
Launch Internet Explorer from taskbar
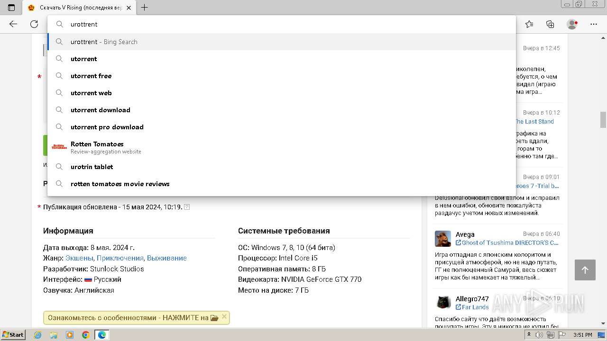[x=38, y=335]
